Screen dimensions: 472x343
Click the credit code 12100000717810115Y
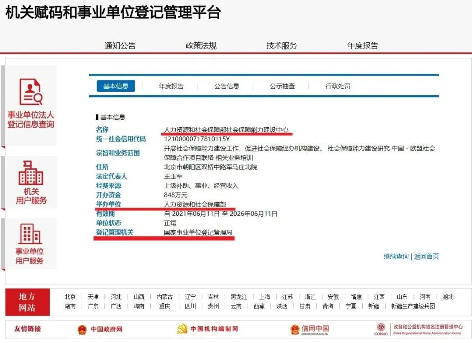tap(197, 139)
